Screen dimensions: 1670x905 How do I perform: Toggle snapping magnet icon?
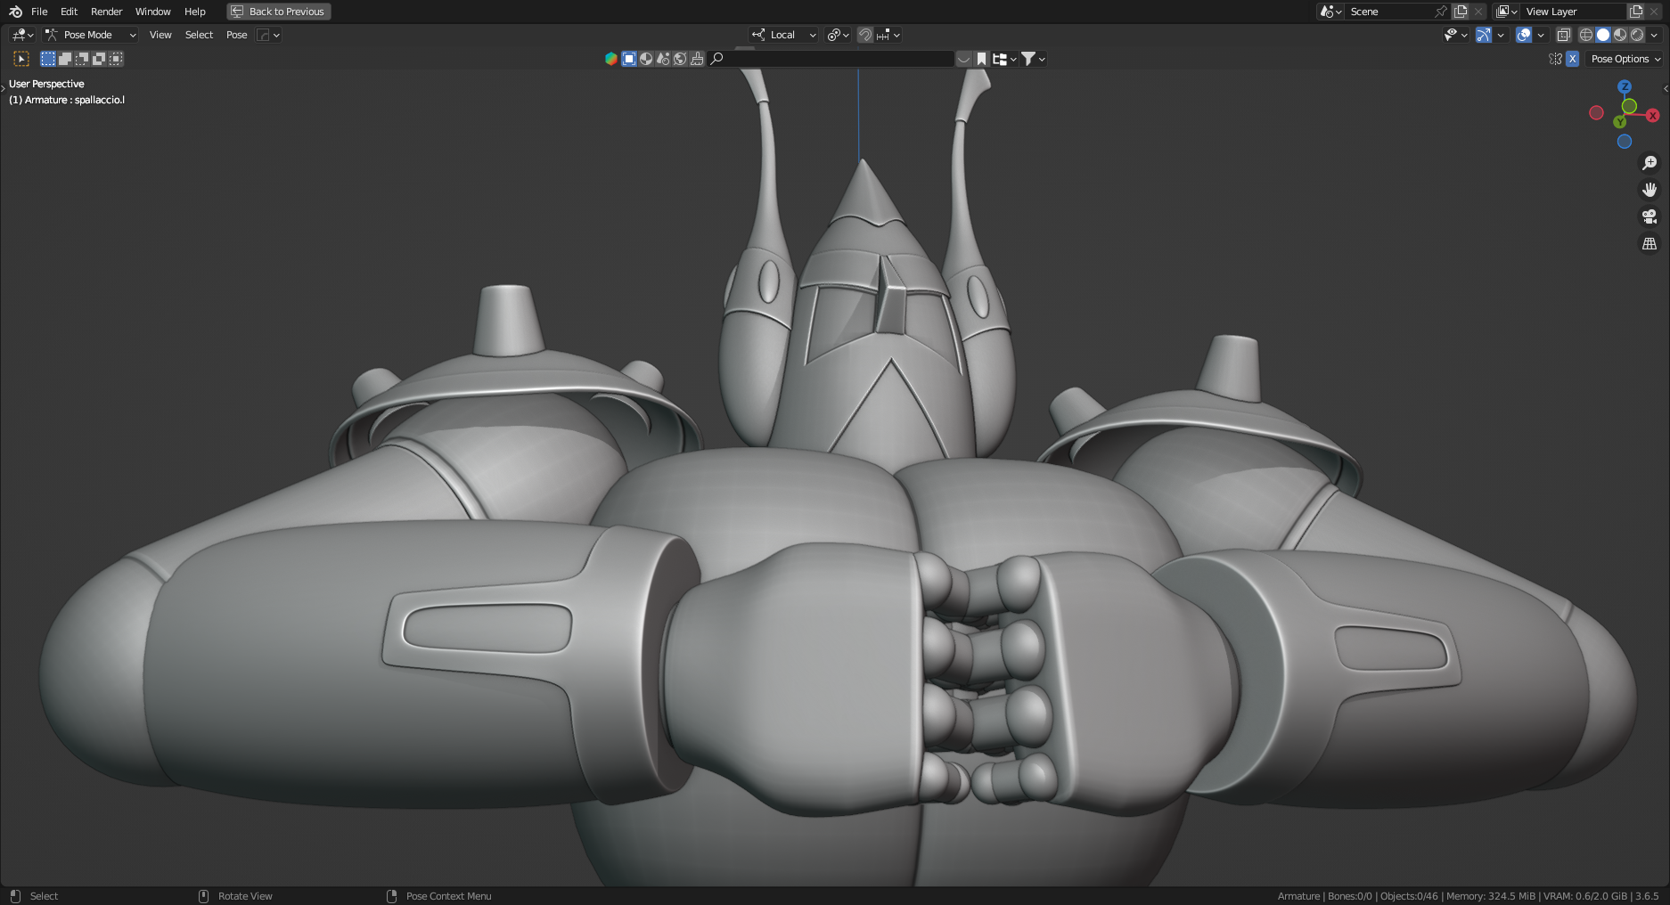[x=865, y=35]
